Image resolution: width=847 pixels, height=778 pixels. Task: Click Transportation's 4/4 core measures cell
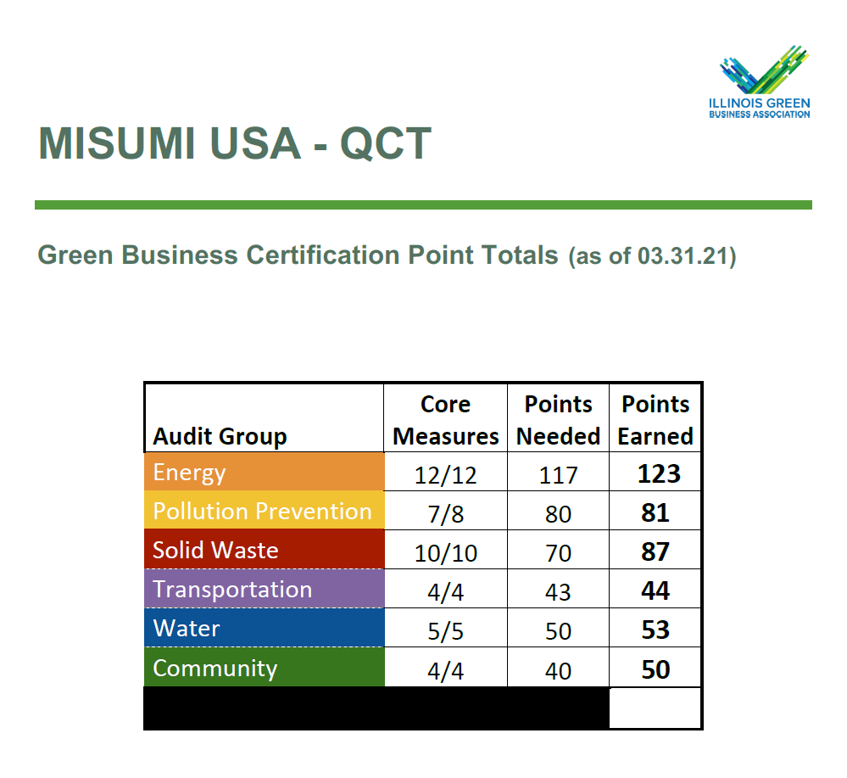point(446,589)
